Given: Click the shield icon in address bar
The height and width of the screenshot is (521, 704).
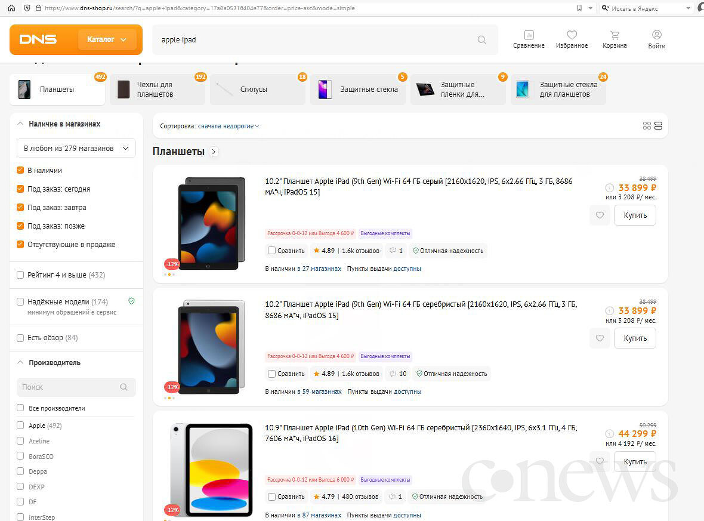Looking at the screenshot, I should (x=27, y=8).
